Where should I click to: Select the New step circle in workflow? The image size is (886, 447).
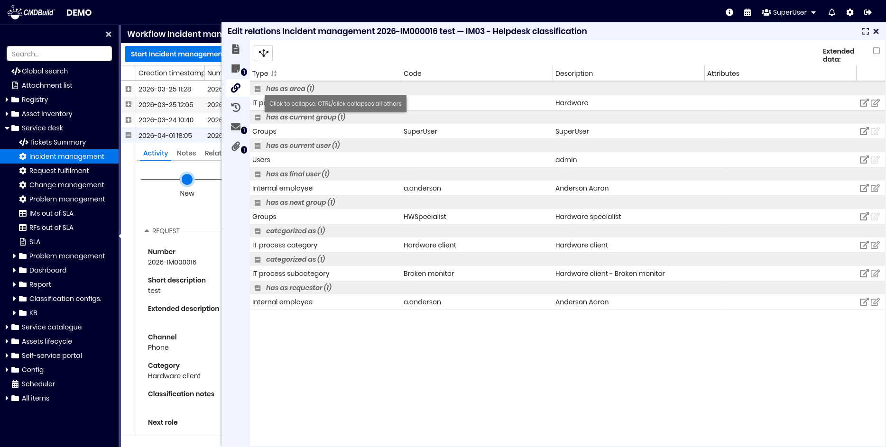187,179
